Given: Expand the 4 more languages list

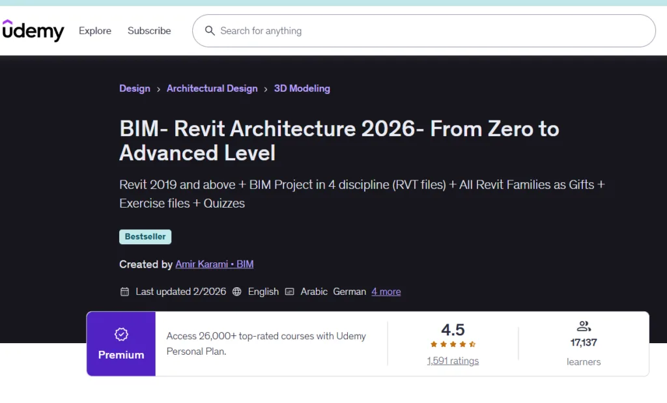Looking at the screenshot, I should [x=386, y=292].
